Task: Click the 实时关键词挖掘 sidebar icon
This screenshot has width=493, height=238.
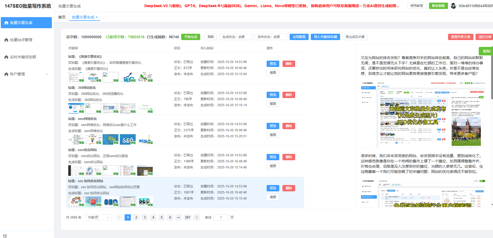Action: (x=6, y=57)
